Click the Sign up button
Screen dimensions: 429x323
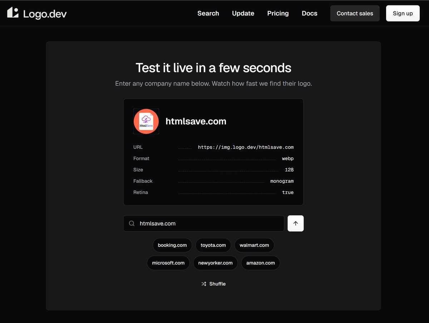(x=403, y=13)
